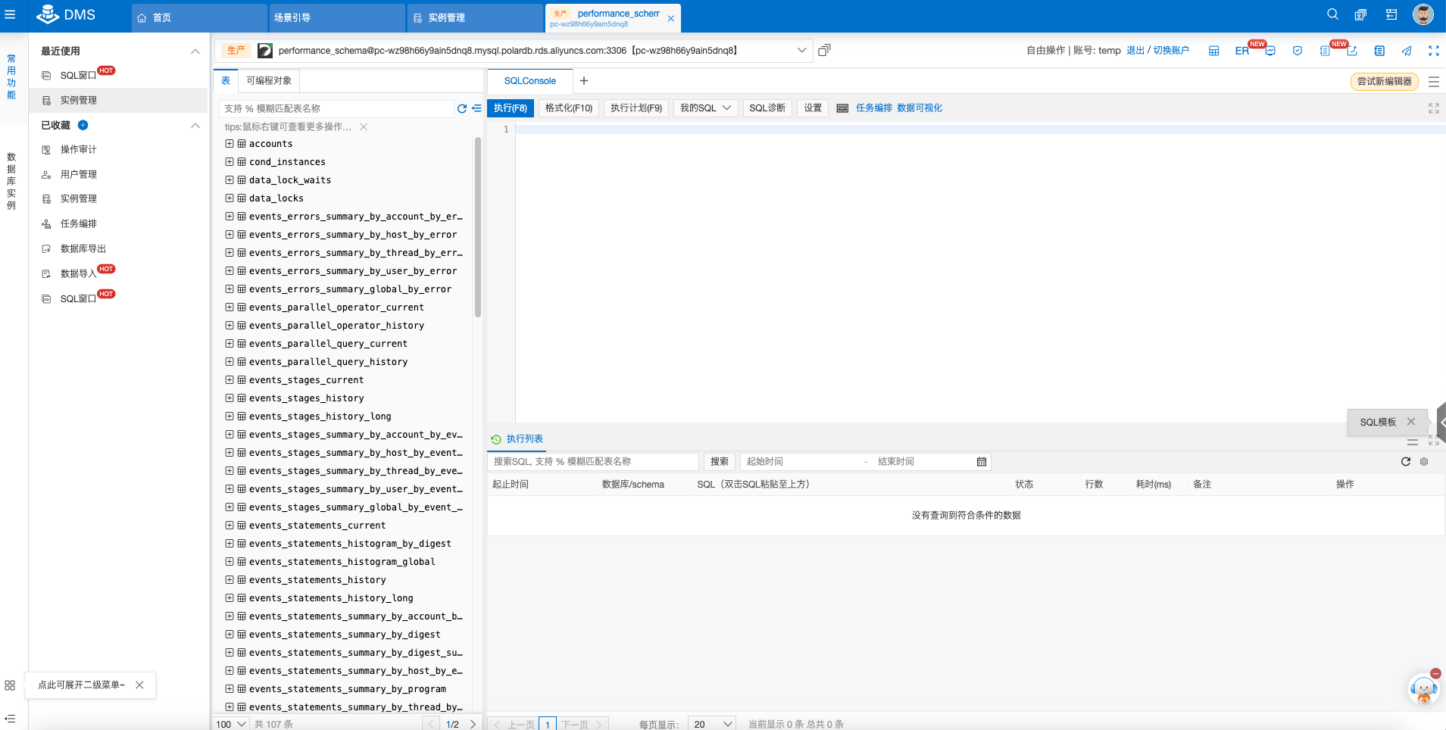Click the SQL search input field

593,461
